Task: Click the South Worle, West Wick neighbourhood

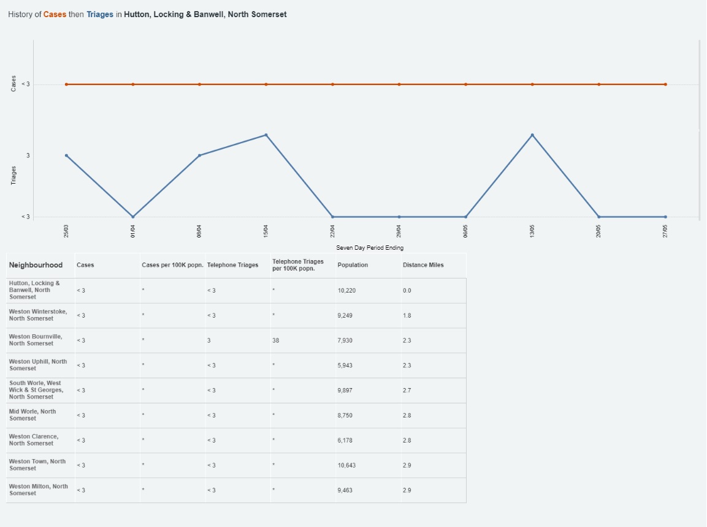Action: [36, 390]
